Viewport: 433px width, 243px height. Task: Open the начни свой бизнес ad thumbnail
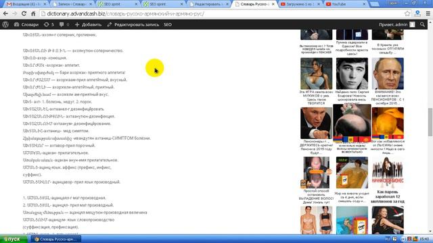click(388, 173)
